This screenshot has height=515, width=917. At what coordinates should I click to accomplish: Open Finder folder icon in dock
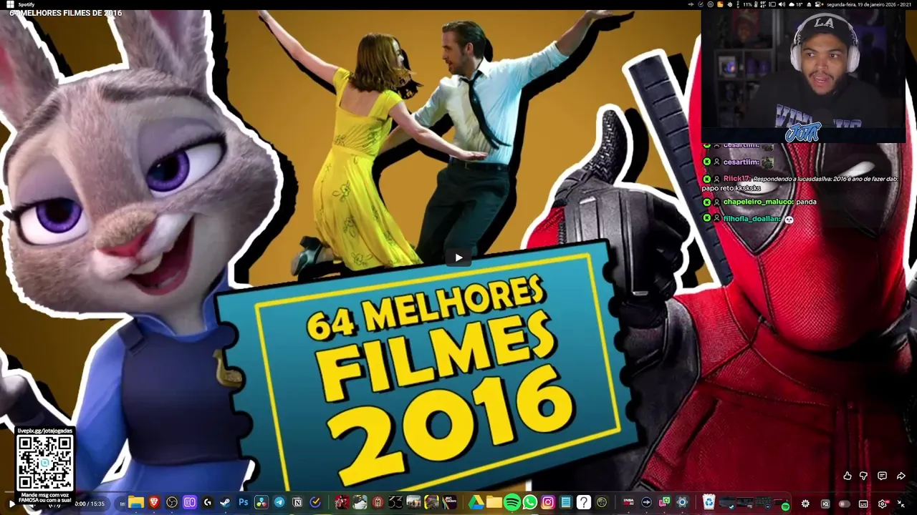136,502
